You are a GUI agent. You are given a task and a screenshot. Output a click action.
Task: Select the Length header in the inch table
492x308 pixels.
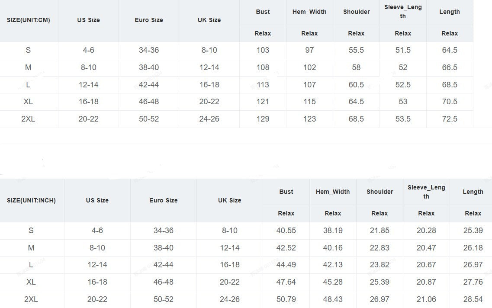point(473,192)
